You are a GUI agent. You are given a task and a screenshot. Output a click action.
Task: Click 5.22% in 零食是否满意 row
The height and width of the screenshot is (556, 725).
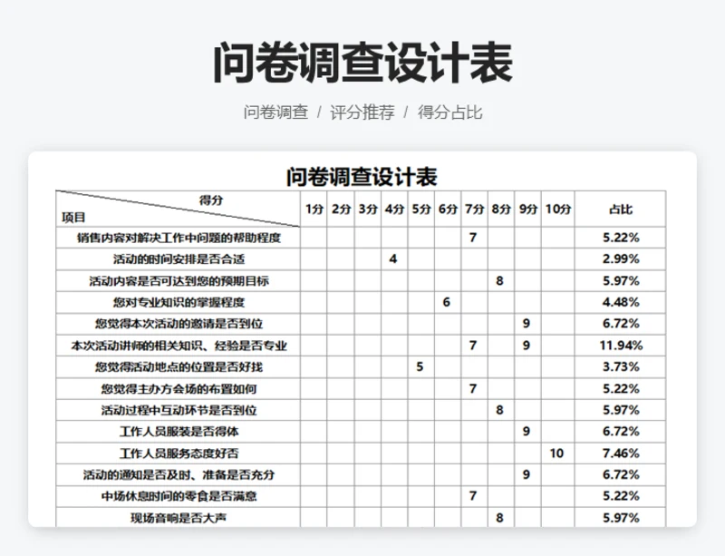621,496
